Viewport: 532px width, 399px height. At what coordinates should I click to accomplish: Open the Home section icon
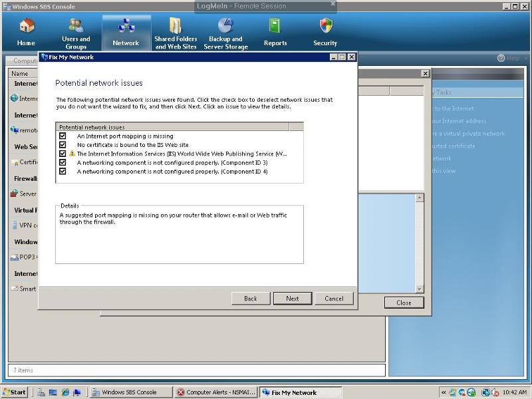pyautogui.click(x=27, y=26)
